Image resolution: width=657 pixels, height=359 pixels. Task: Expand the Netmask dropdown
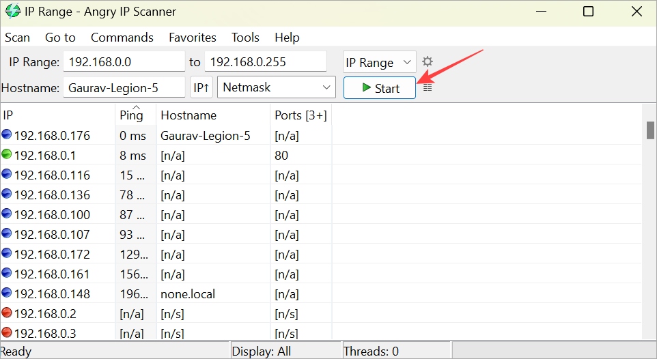point(277,87)
